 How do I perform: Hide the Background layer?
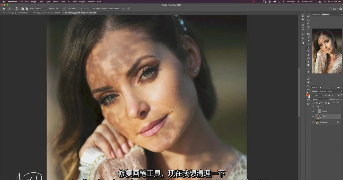click(313, 122)
